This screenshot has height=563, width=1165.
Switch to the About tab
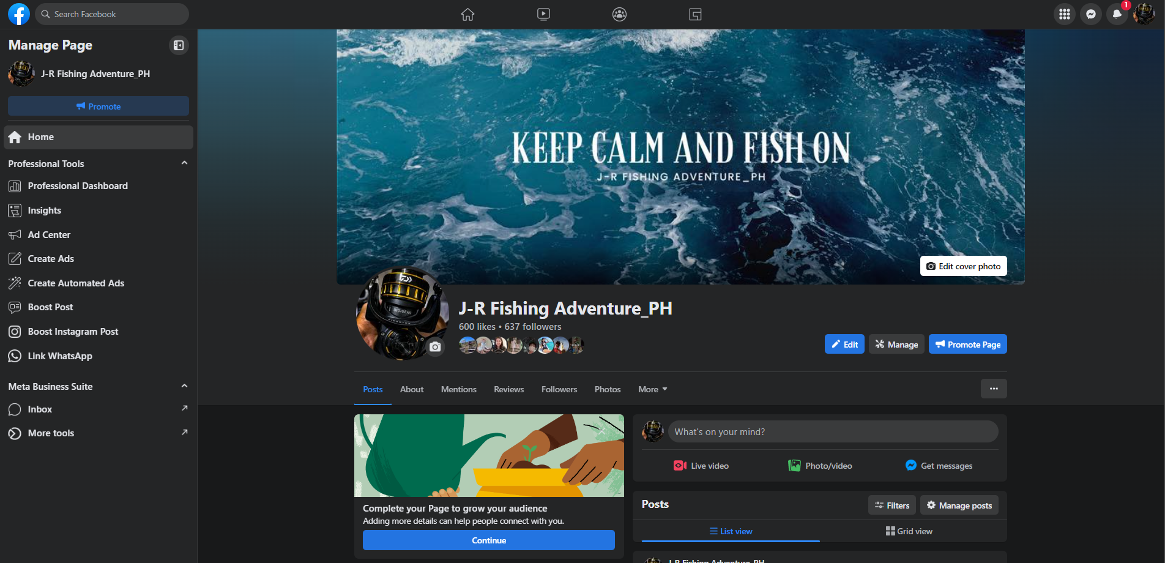[x=412, y=389]
